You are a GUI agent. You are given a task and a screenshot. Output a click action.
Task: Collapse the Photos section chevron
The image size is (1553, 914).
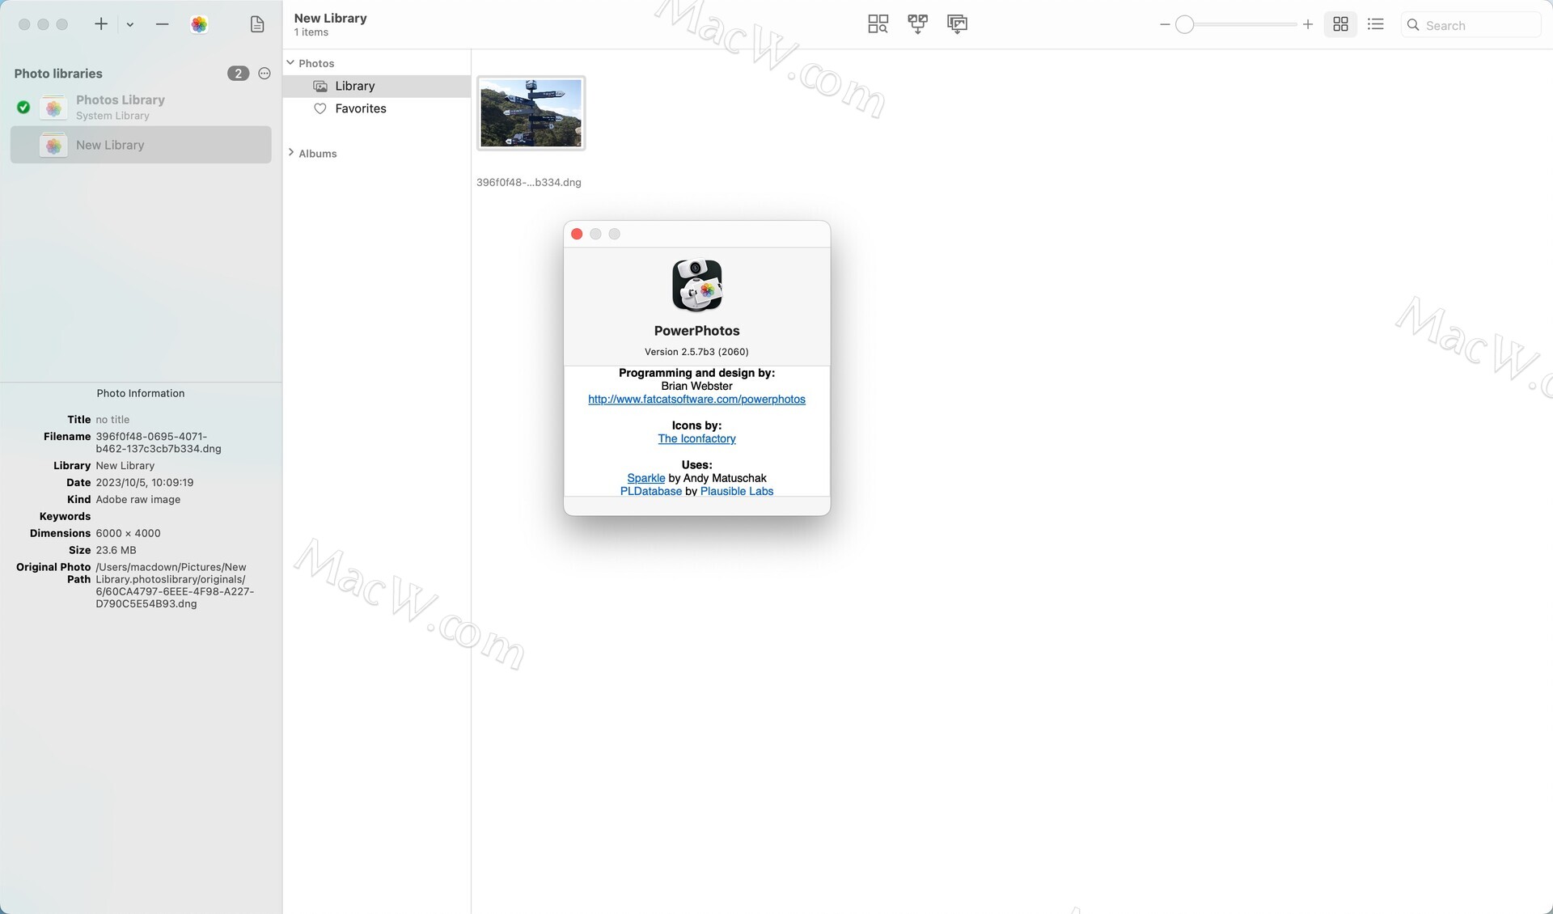[x=290, y=63]
